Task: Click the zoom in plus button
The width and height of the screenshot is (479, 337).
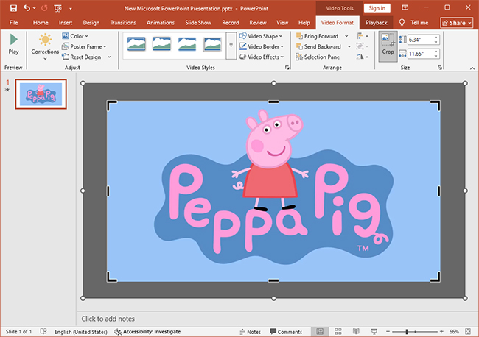Action: pyautogui.click(x=441, y=332)
